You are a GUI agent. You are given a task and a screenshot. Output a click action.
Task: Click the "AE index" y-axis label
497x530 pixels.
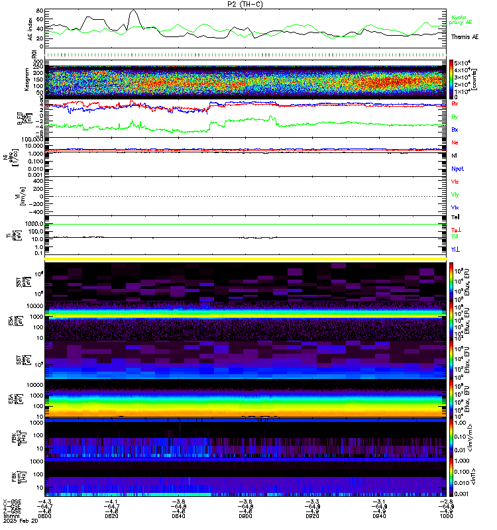tap(30, 29)
